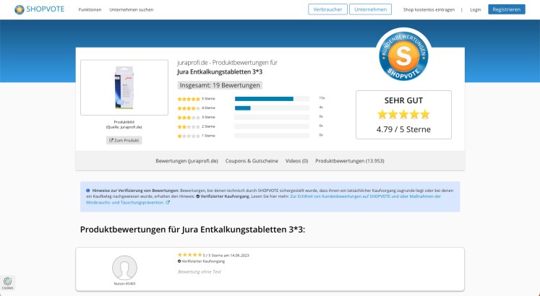540x296 pixels.
Task: Click the Insgesamt: 19 Bewertungen label
Action: 220,85
